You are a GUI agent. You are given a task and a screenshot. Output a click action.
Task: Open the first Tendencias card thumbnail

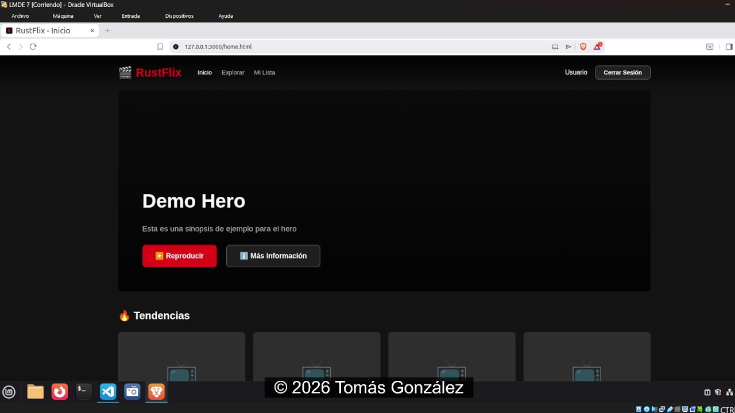coord(181,357)
